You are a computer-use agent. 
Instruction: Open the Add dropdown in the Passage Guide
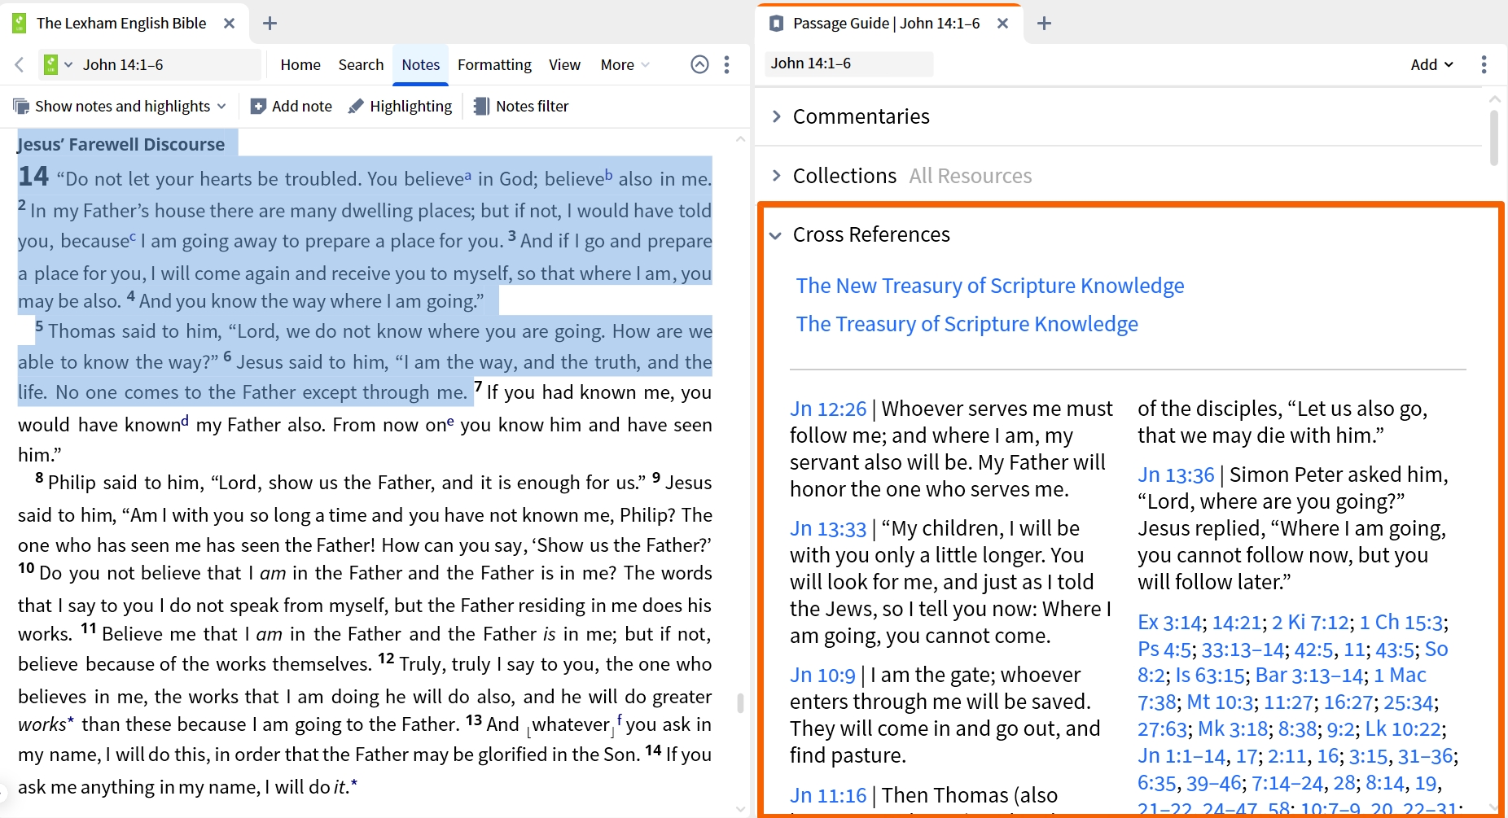coord(1431,64)
